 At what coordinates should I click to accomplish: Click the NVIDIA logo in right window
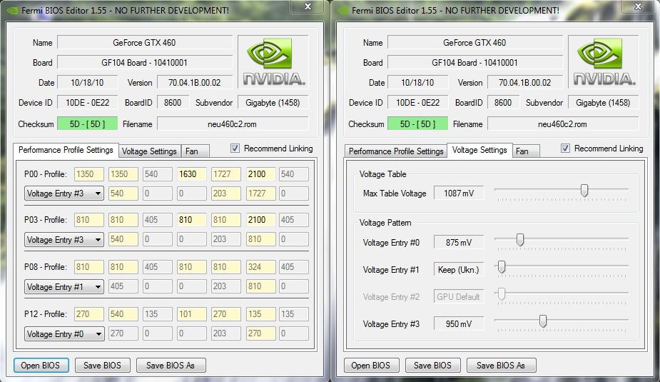tap(604, 61)
